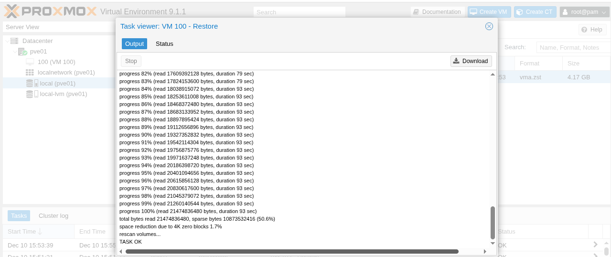Switch to the Tasks tab
The height and width of the screenshot is (257, 611).
pos(19,216)
